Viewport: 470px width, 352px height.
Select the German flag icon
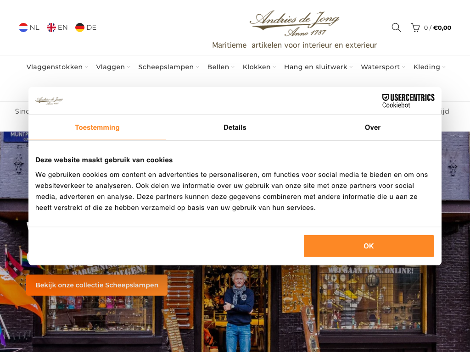pyautogui.click(x=80, y=27)
